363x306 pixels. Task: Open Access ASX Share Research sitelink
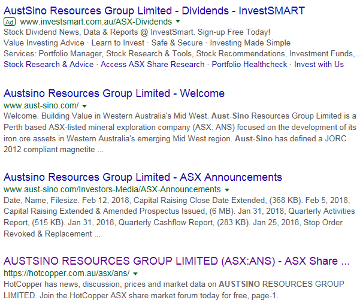pyautogui.click(x=153, y=64)
